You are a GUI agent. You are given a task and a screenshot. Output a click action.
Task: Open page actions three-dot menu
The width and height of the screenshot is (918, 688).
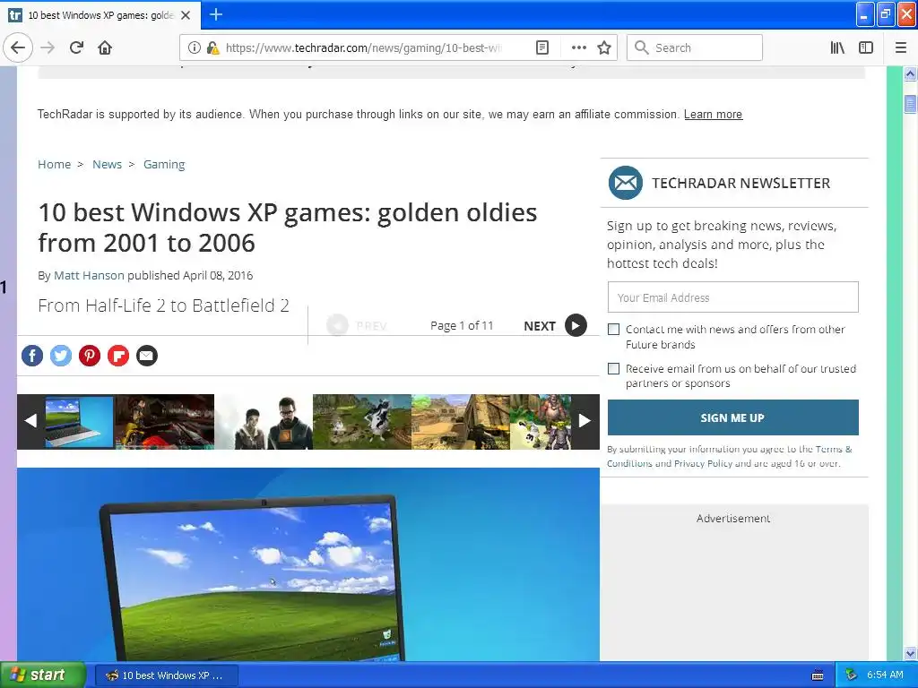[578, 47]
